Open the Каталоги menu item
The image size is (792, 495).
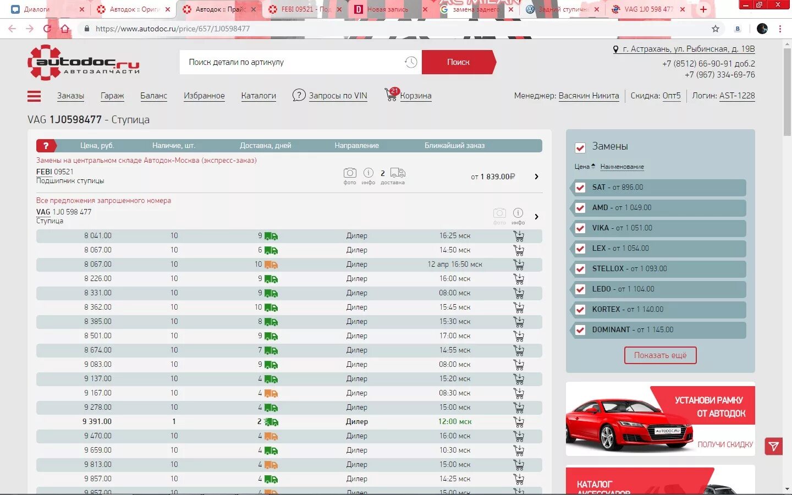point(258,96)
